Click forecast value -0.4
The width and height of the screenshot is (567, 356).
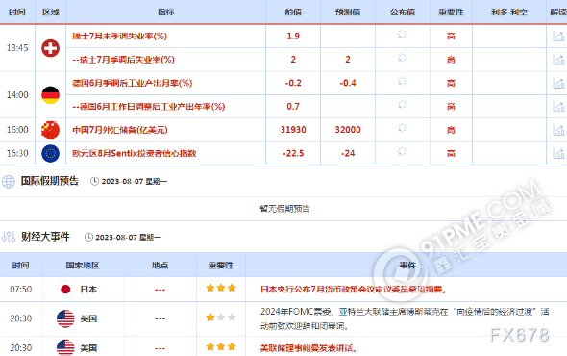pos(348,83)
